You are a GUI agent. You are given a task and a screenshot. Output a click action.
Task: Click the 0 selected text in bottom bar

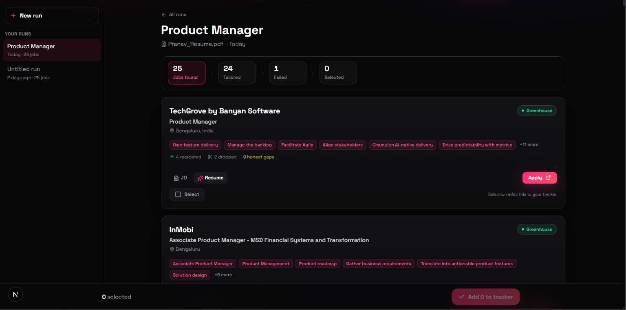[117, 297]
